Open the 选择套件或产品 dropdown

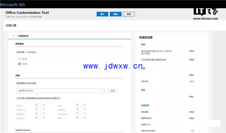[x=61, y=91]
